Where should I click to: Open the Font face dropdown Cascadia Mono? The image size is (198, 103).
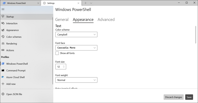[x=76, y=48]
